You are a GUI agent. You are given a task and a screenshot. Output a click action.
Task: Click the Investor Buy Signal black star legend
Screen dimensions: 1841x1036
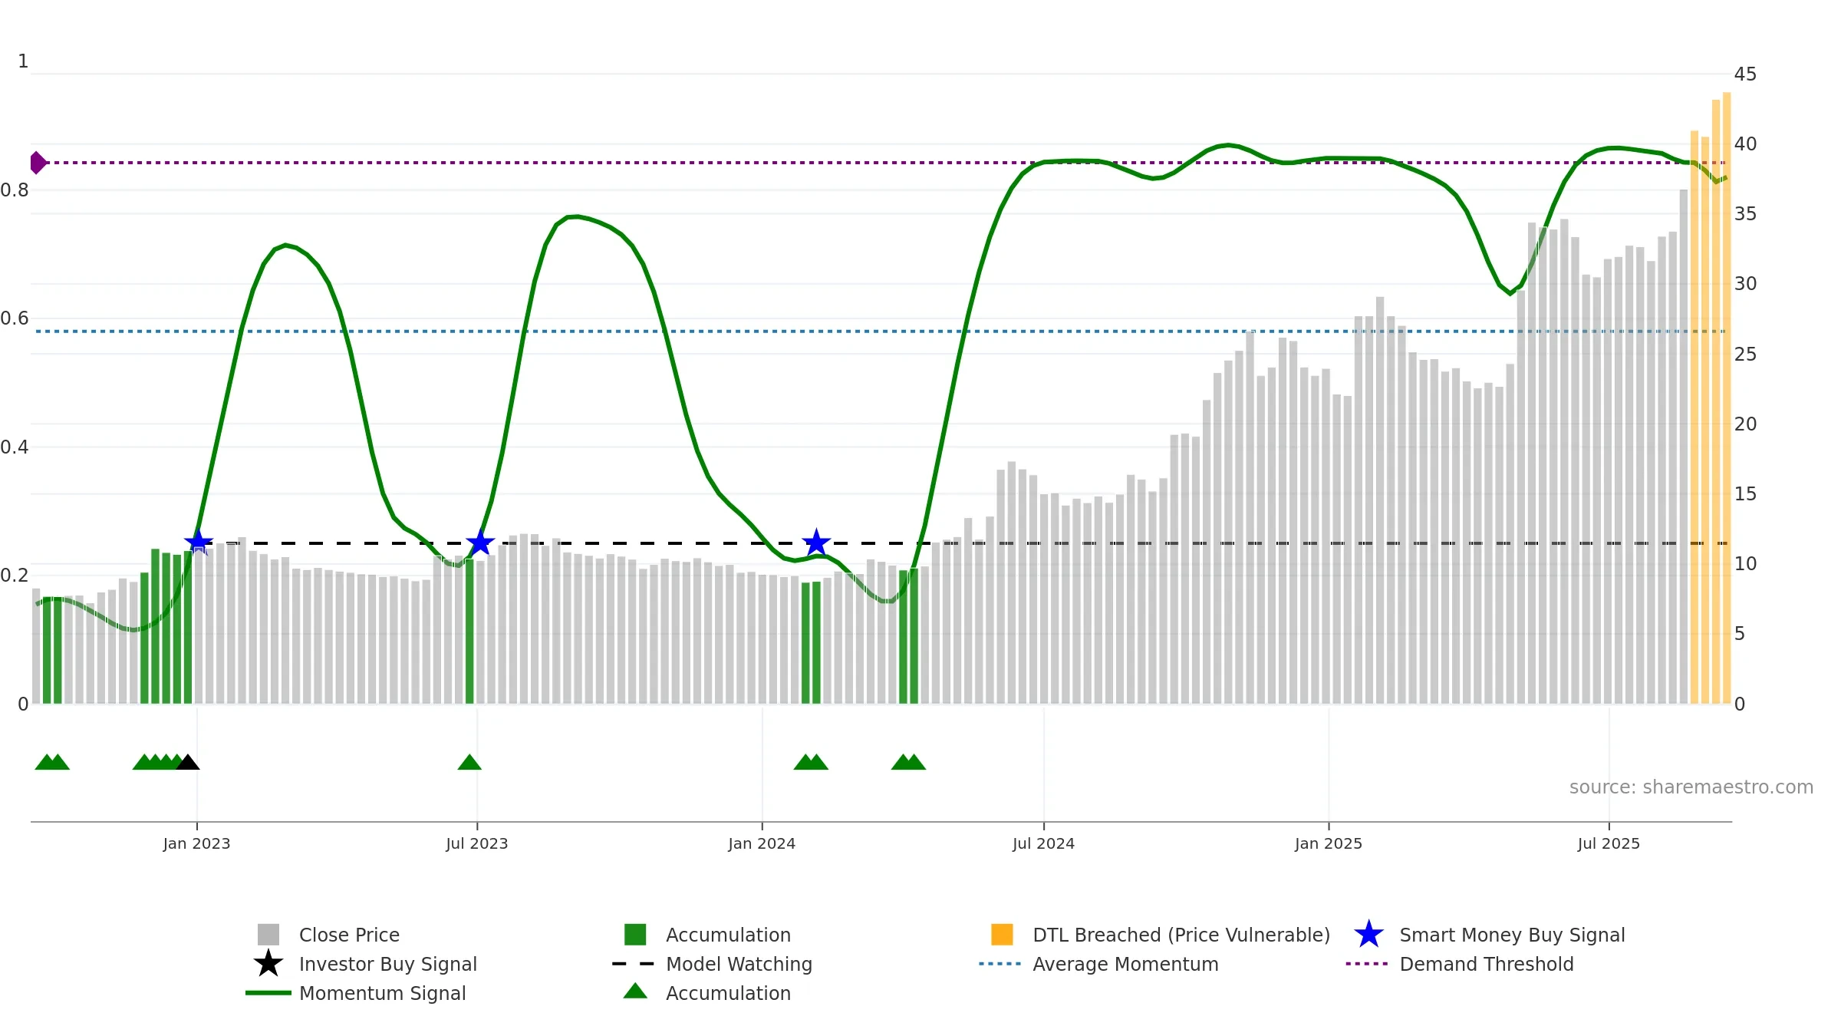268,964
